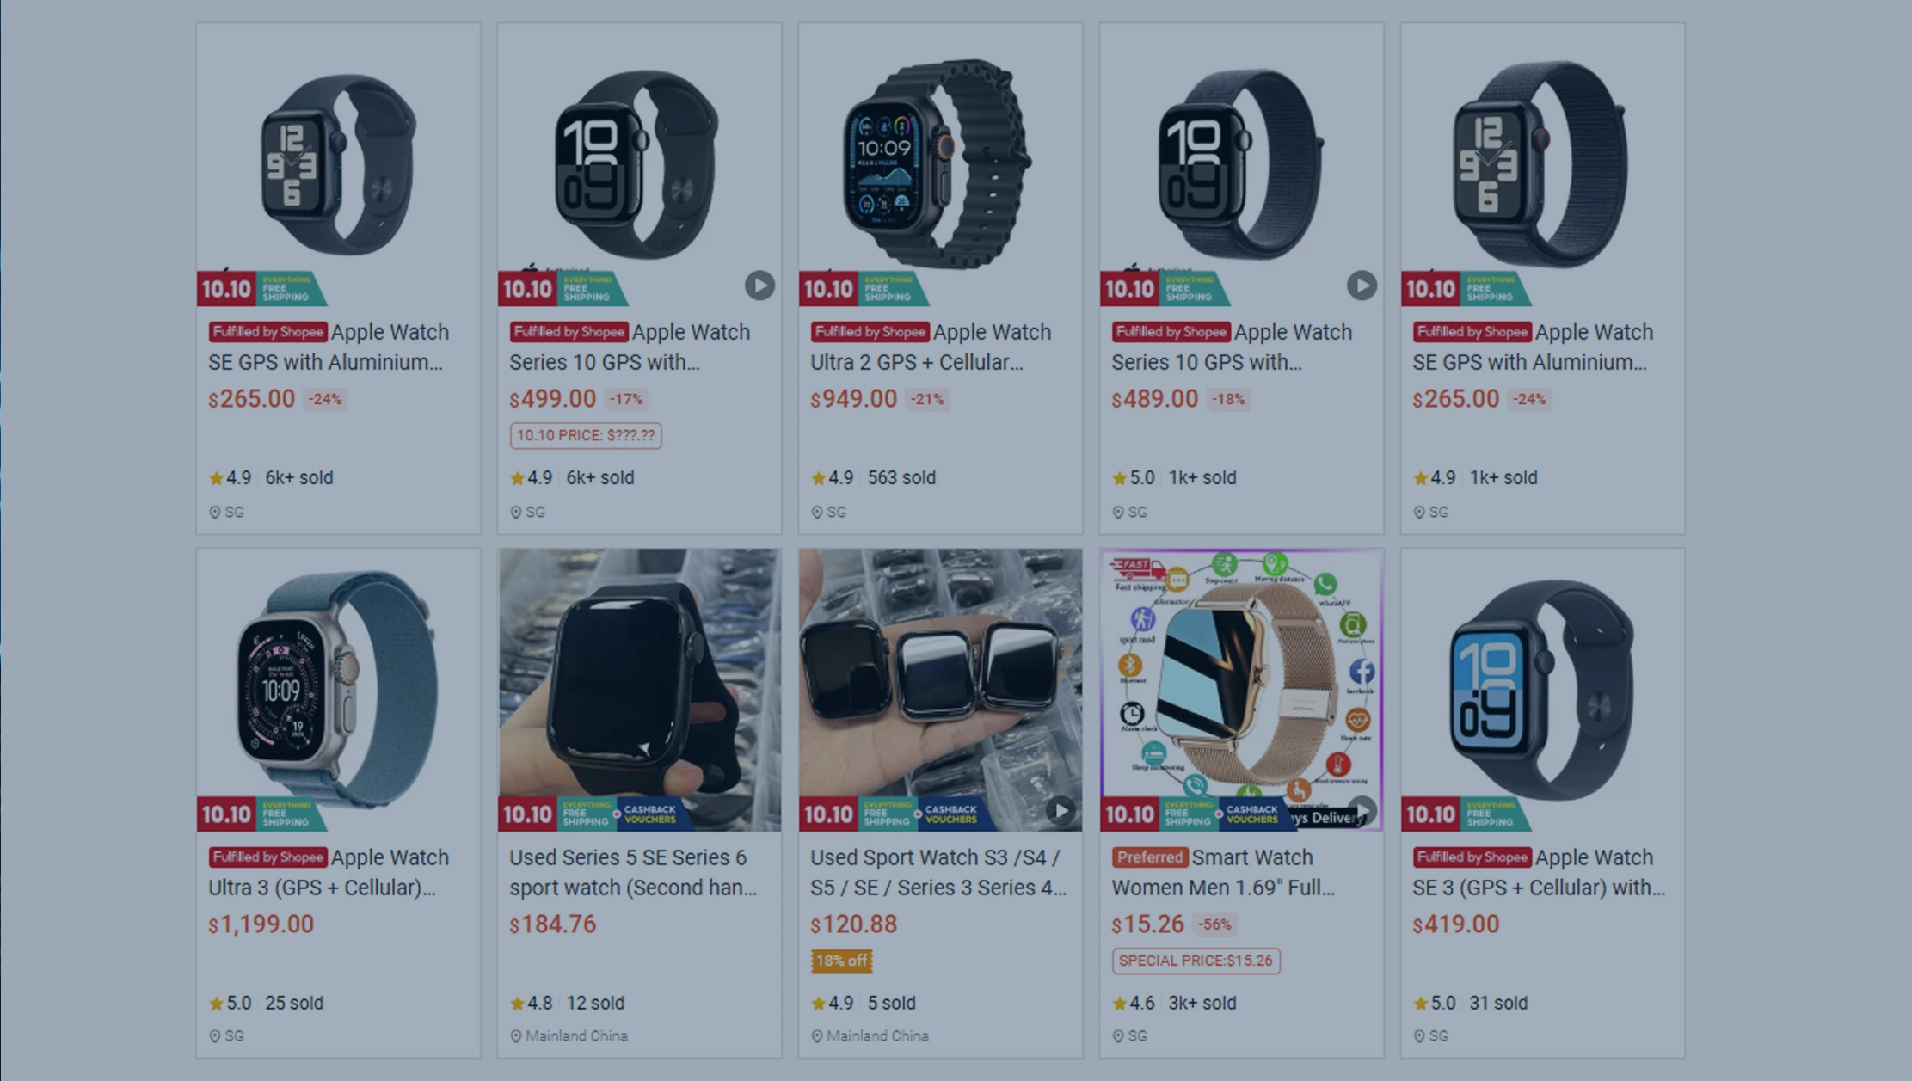This screenshot has height=1081, width=1912.
Task: Play video on the Used Sport Watch listing
Action: pos(1061,810)
